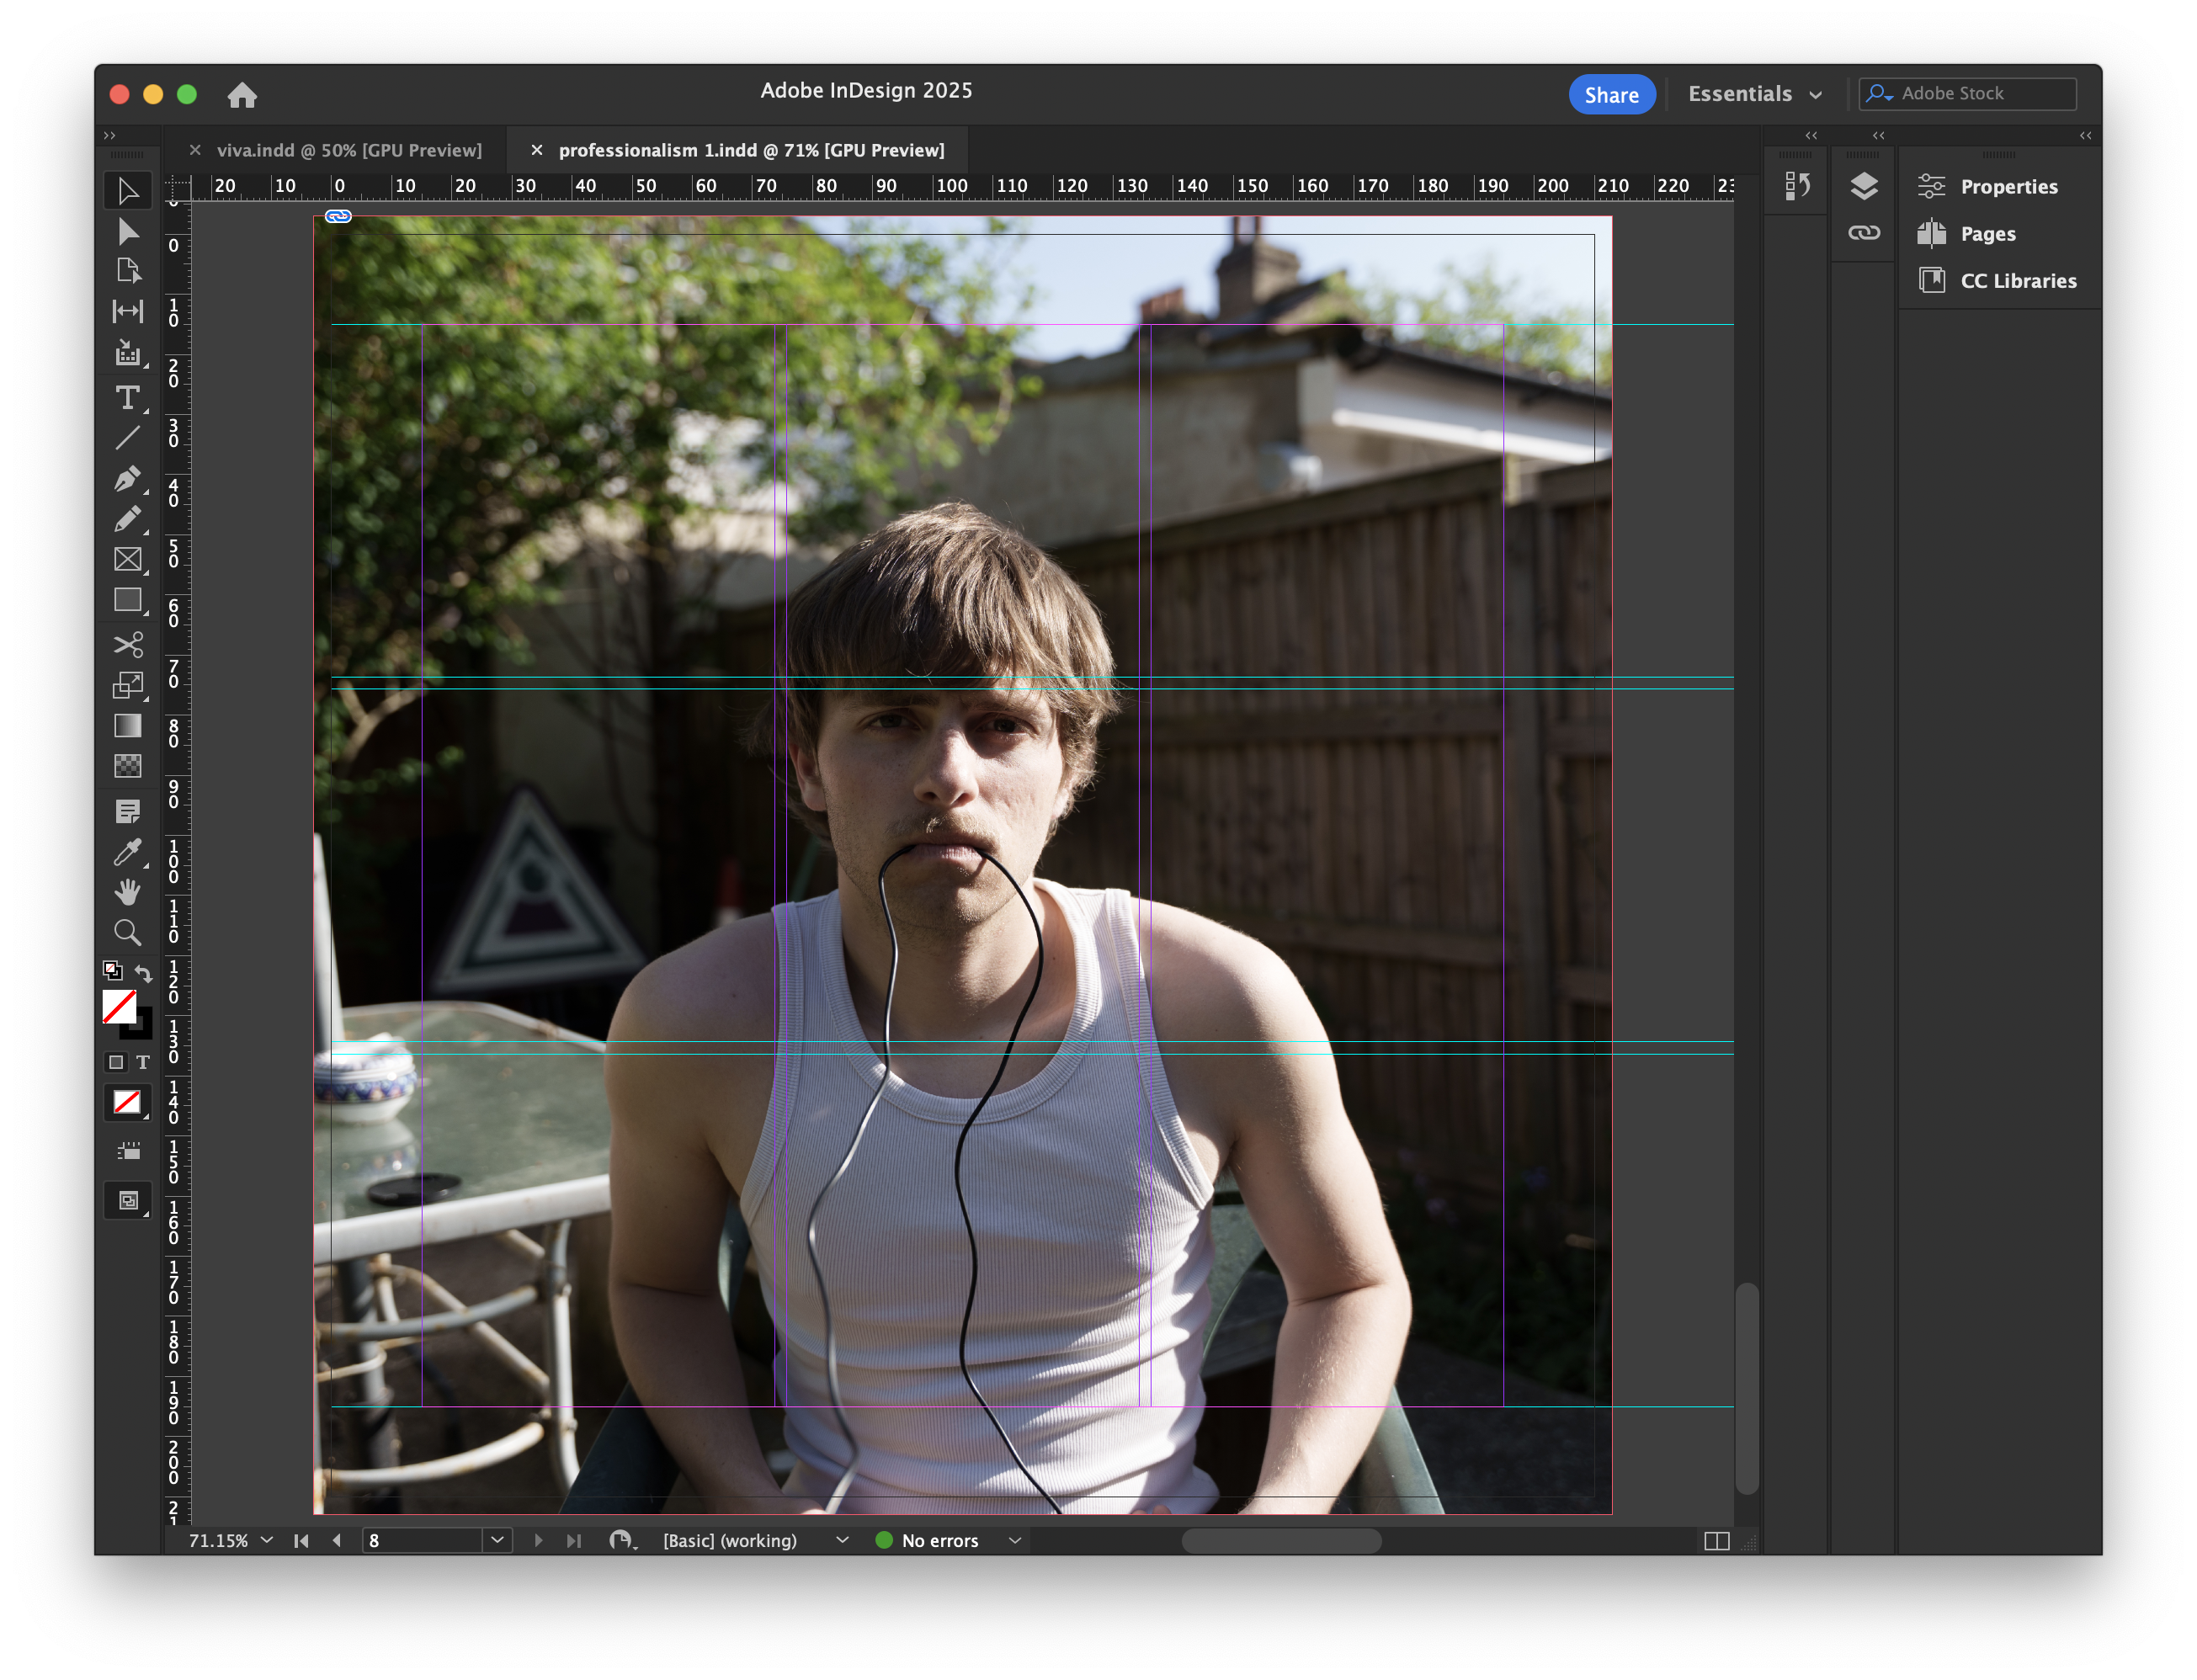Expand the Layers dock column chevrons
This screenshot has height=1680, width=2197.
click(1878, 135)
